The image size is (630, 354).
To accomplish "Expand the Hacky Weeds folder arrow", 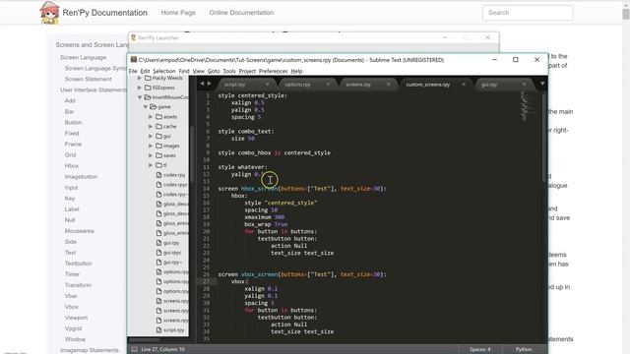I will coord(140,78).
